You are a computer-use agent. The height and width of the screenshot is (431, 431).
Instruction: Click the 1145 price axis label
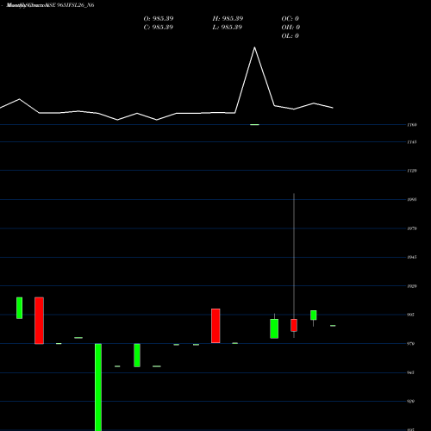pyautogui.click(x=412, y=142)
